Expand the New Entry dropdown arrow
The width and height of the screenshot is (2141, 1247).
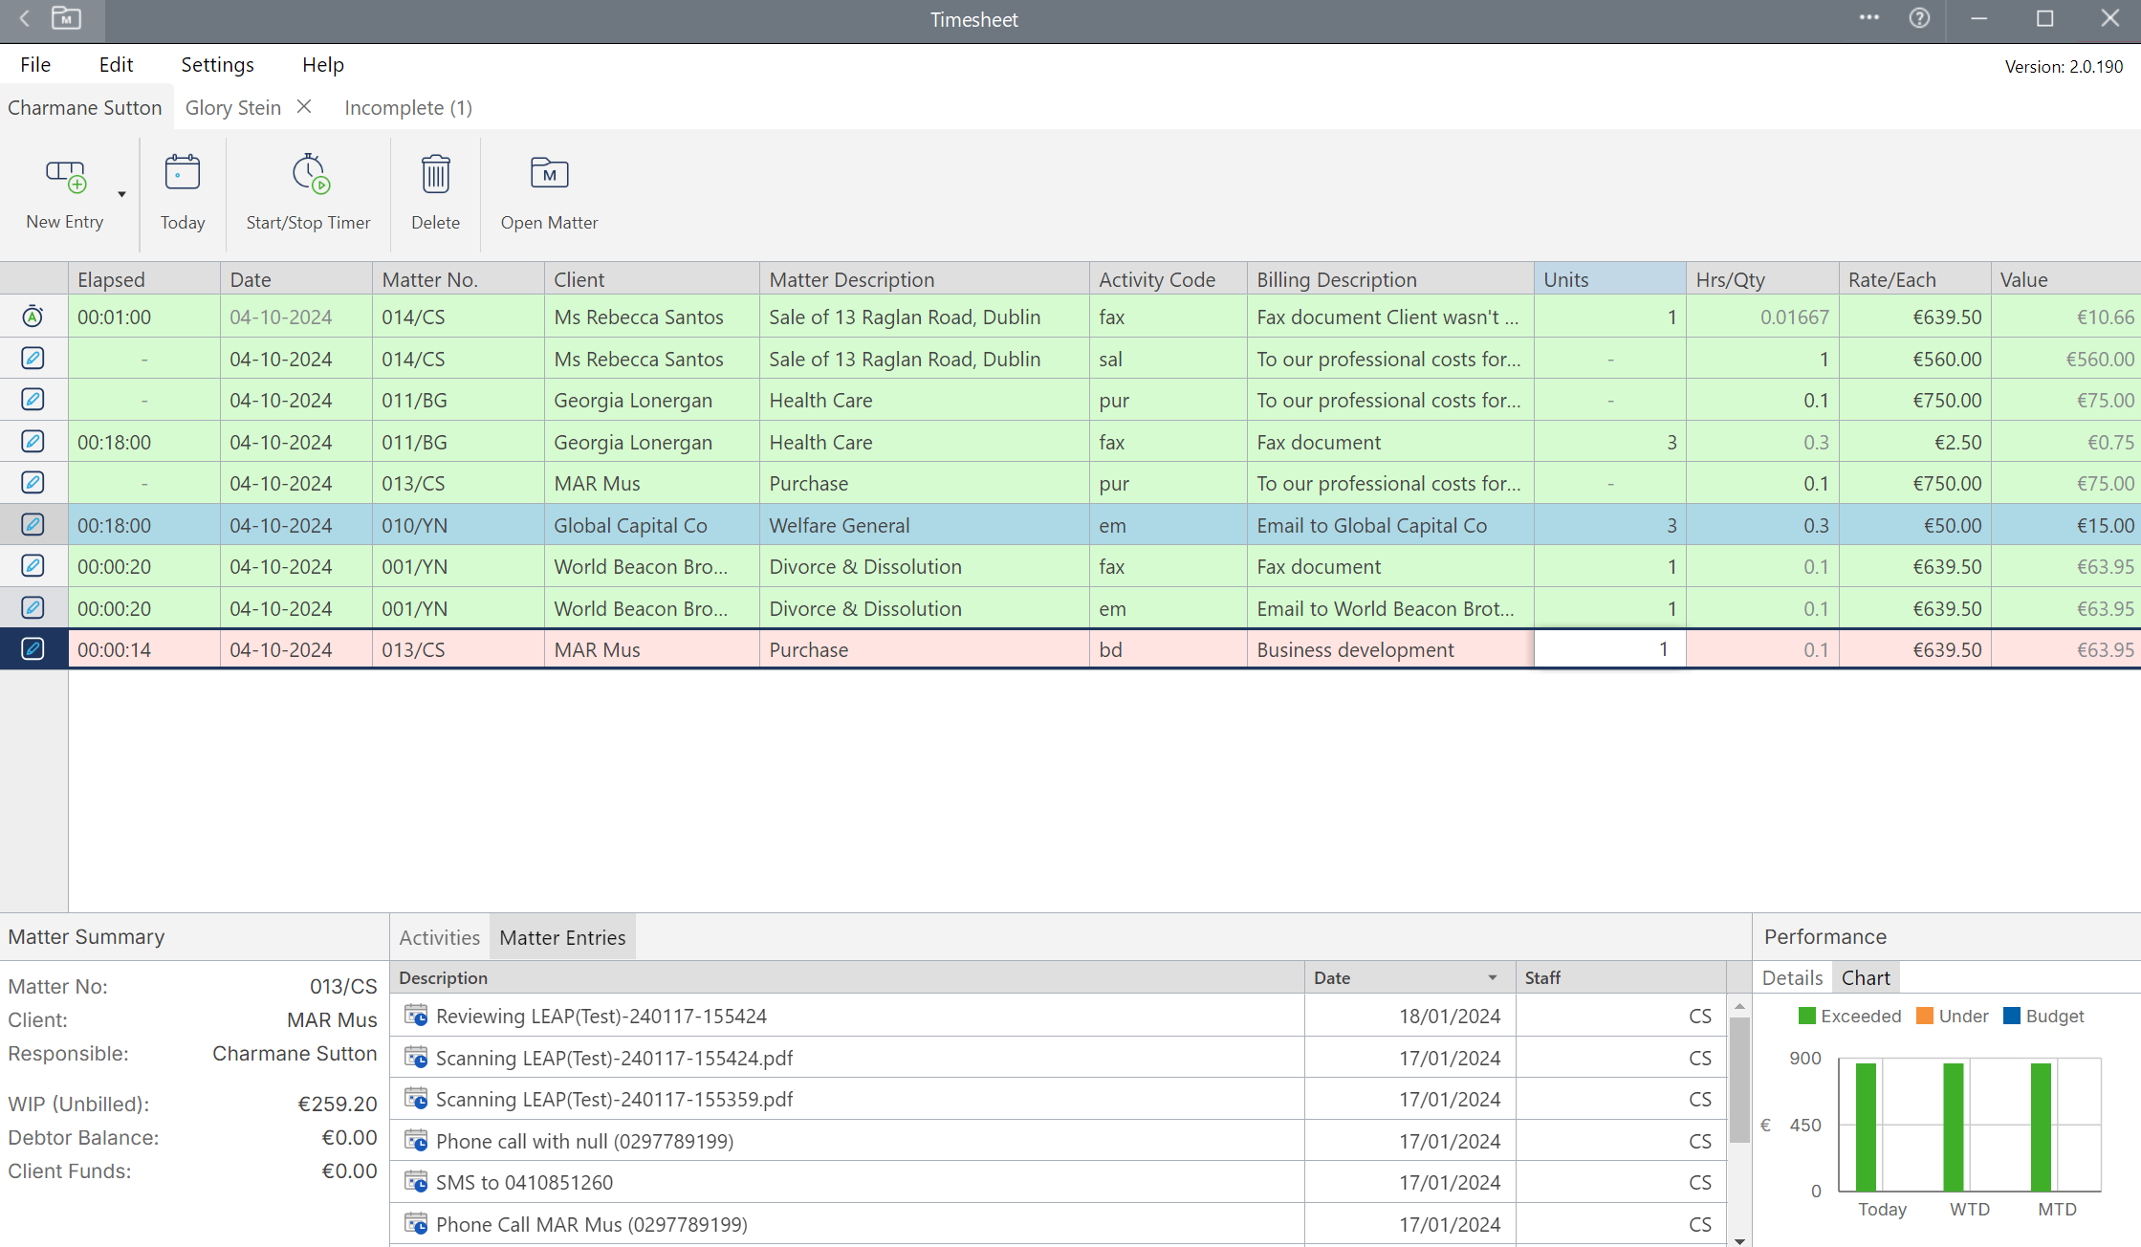pos(122,194)
